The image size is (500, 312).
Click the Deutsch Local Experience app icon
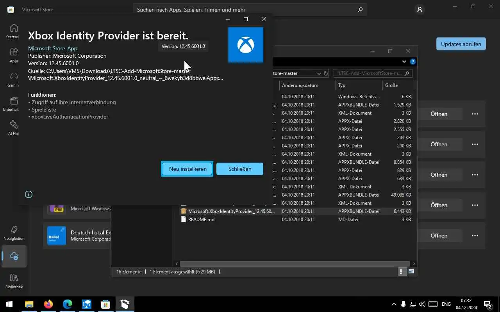(x=57, y=236)
